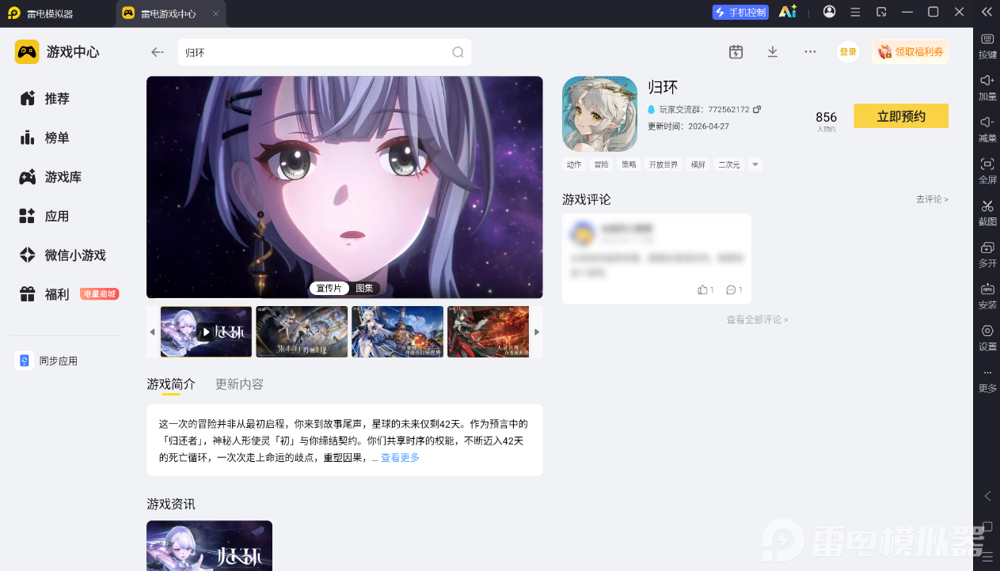
Task: Open 多开 multi-instance tool
Action: point(987,255)
